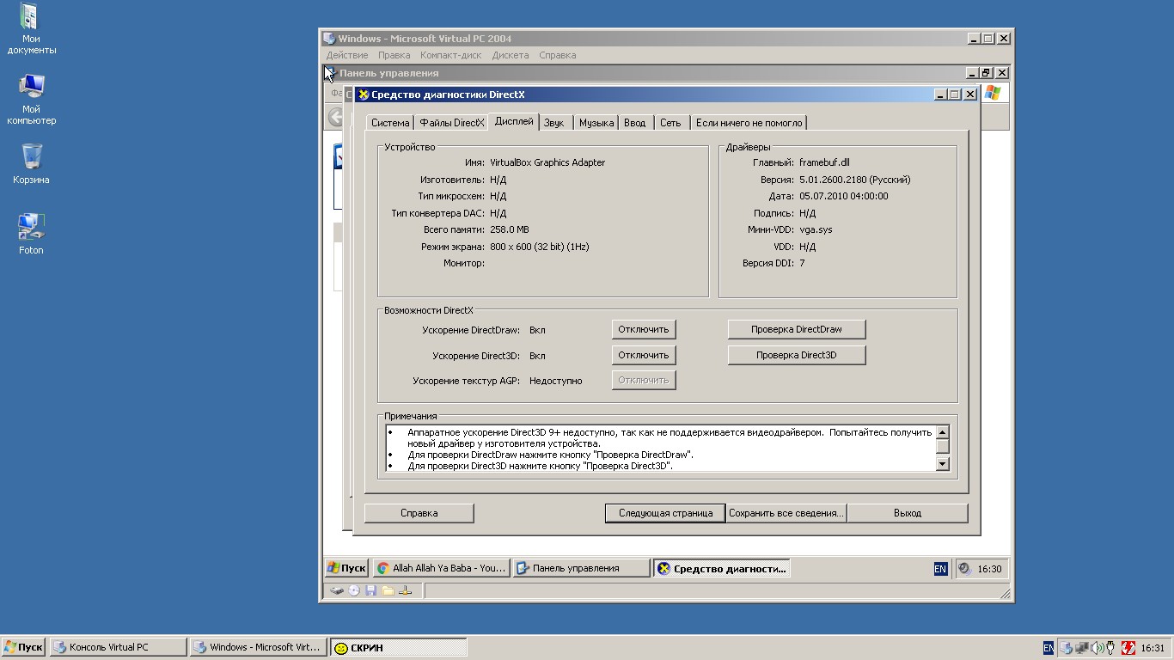
Task: Click the Windows flag logo in Панель управления
Action: (x=993, y=92)
